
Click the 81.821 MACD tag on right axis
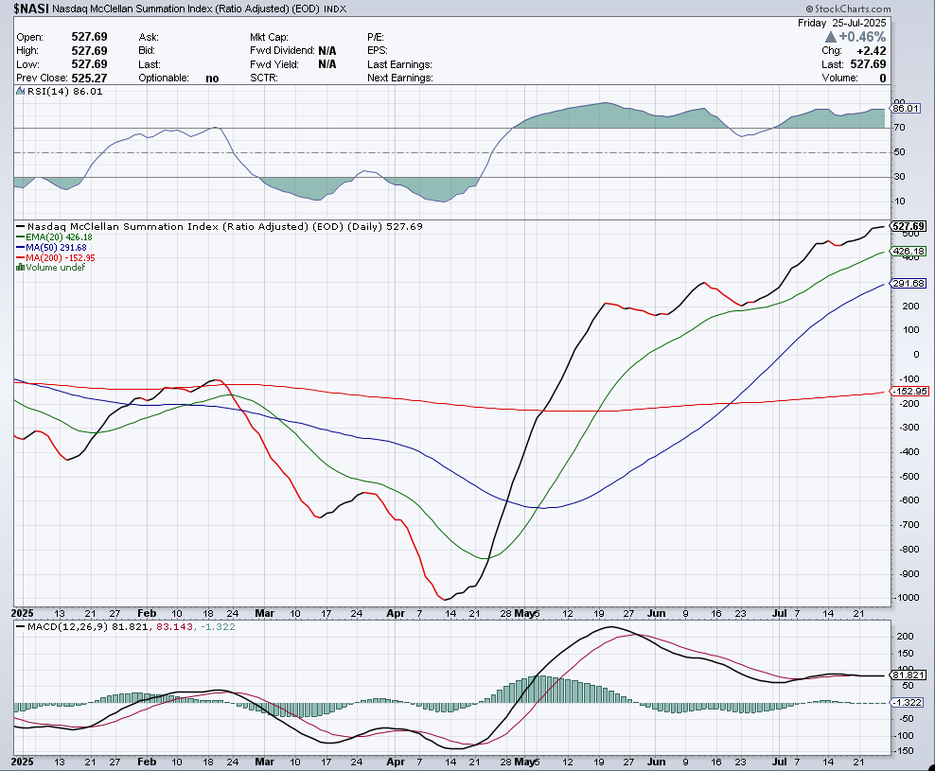909,675
